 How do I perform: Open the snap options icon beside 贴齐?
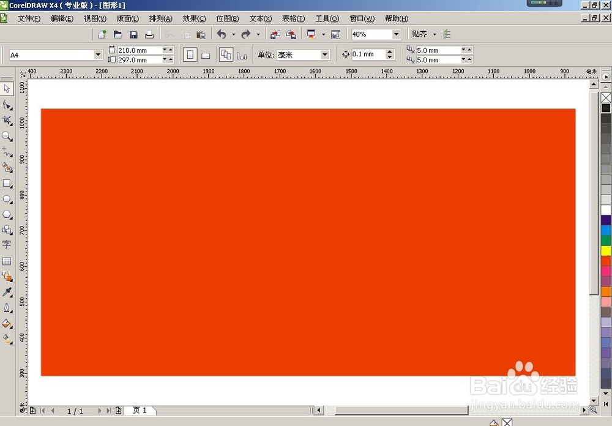pos(447,34)
